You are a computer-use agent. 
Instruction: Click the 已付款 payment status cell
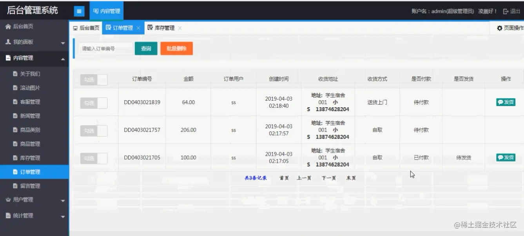[421, 157]
